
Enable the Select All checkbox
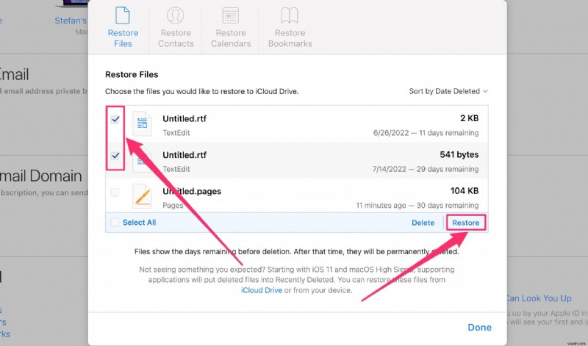[x=115, y=223]
